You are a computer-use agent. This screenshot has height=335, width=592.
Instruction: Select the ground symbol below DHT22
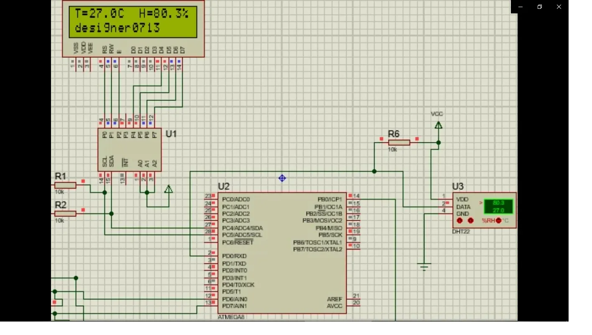[x=424, y=267]
